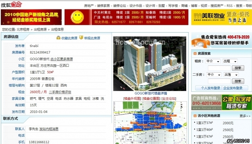Click 举报此房源 link

pyautogui.click(x=92, y=38)
